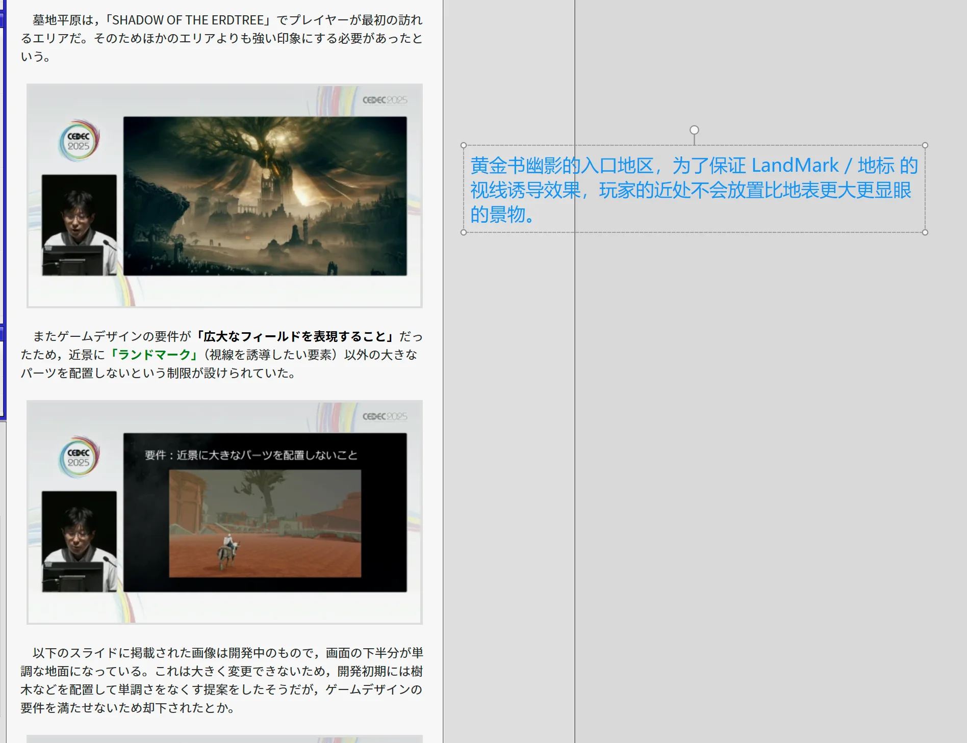Click the speaker video inset in the second slide
The image size is (967, 743).
pyautogui.click(x=79, y=542)
